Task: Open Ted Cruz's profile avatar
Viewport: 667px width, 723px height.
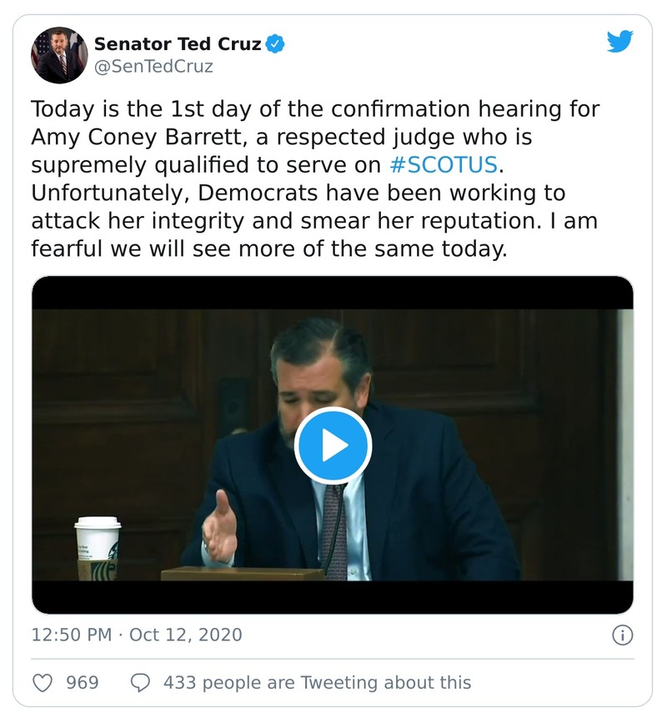Action: [x=59, y=54]
